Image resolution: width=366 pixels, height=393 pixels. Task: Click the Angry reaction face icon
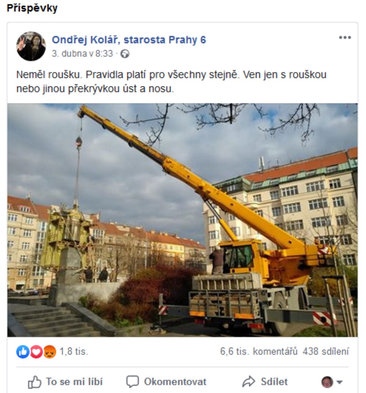[50, 352]
